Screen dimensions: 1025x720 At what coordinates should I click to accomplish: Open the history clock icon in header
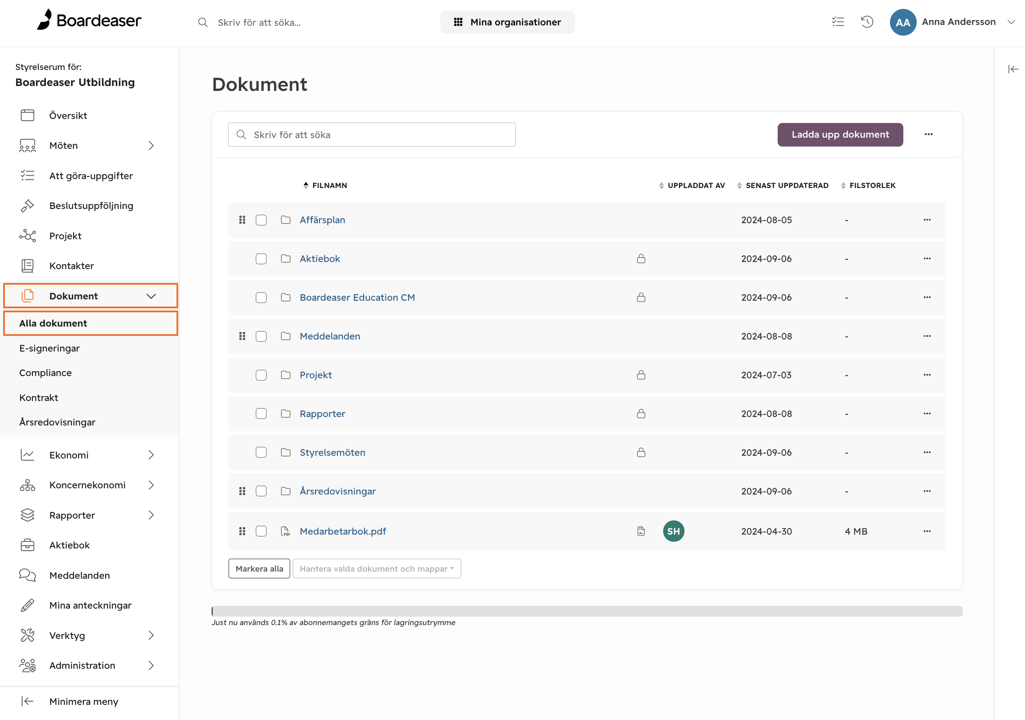(867, 21)
